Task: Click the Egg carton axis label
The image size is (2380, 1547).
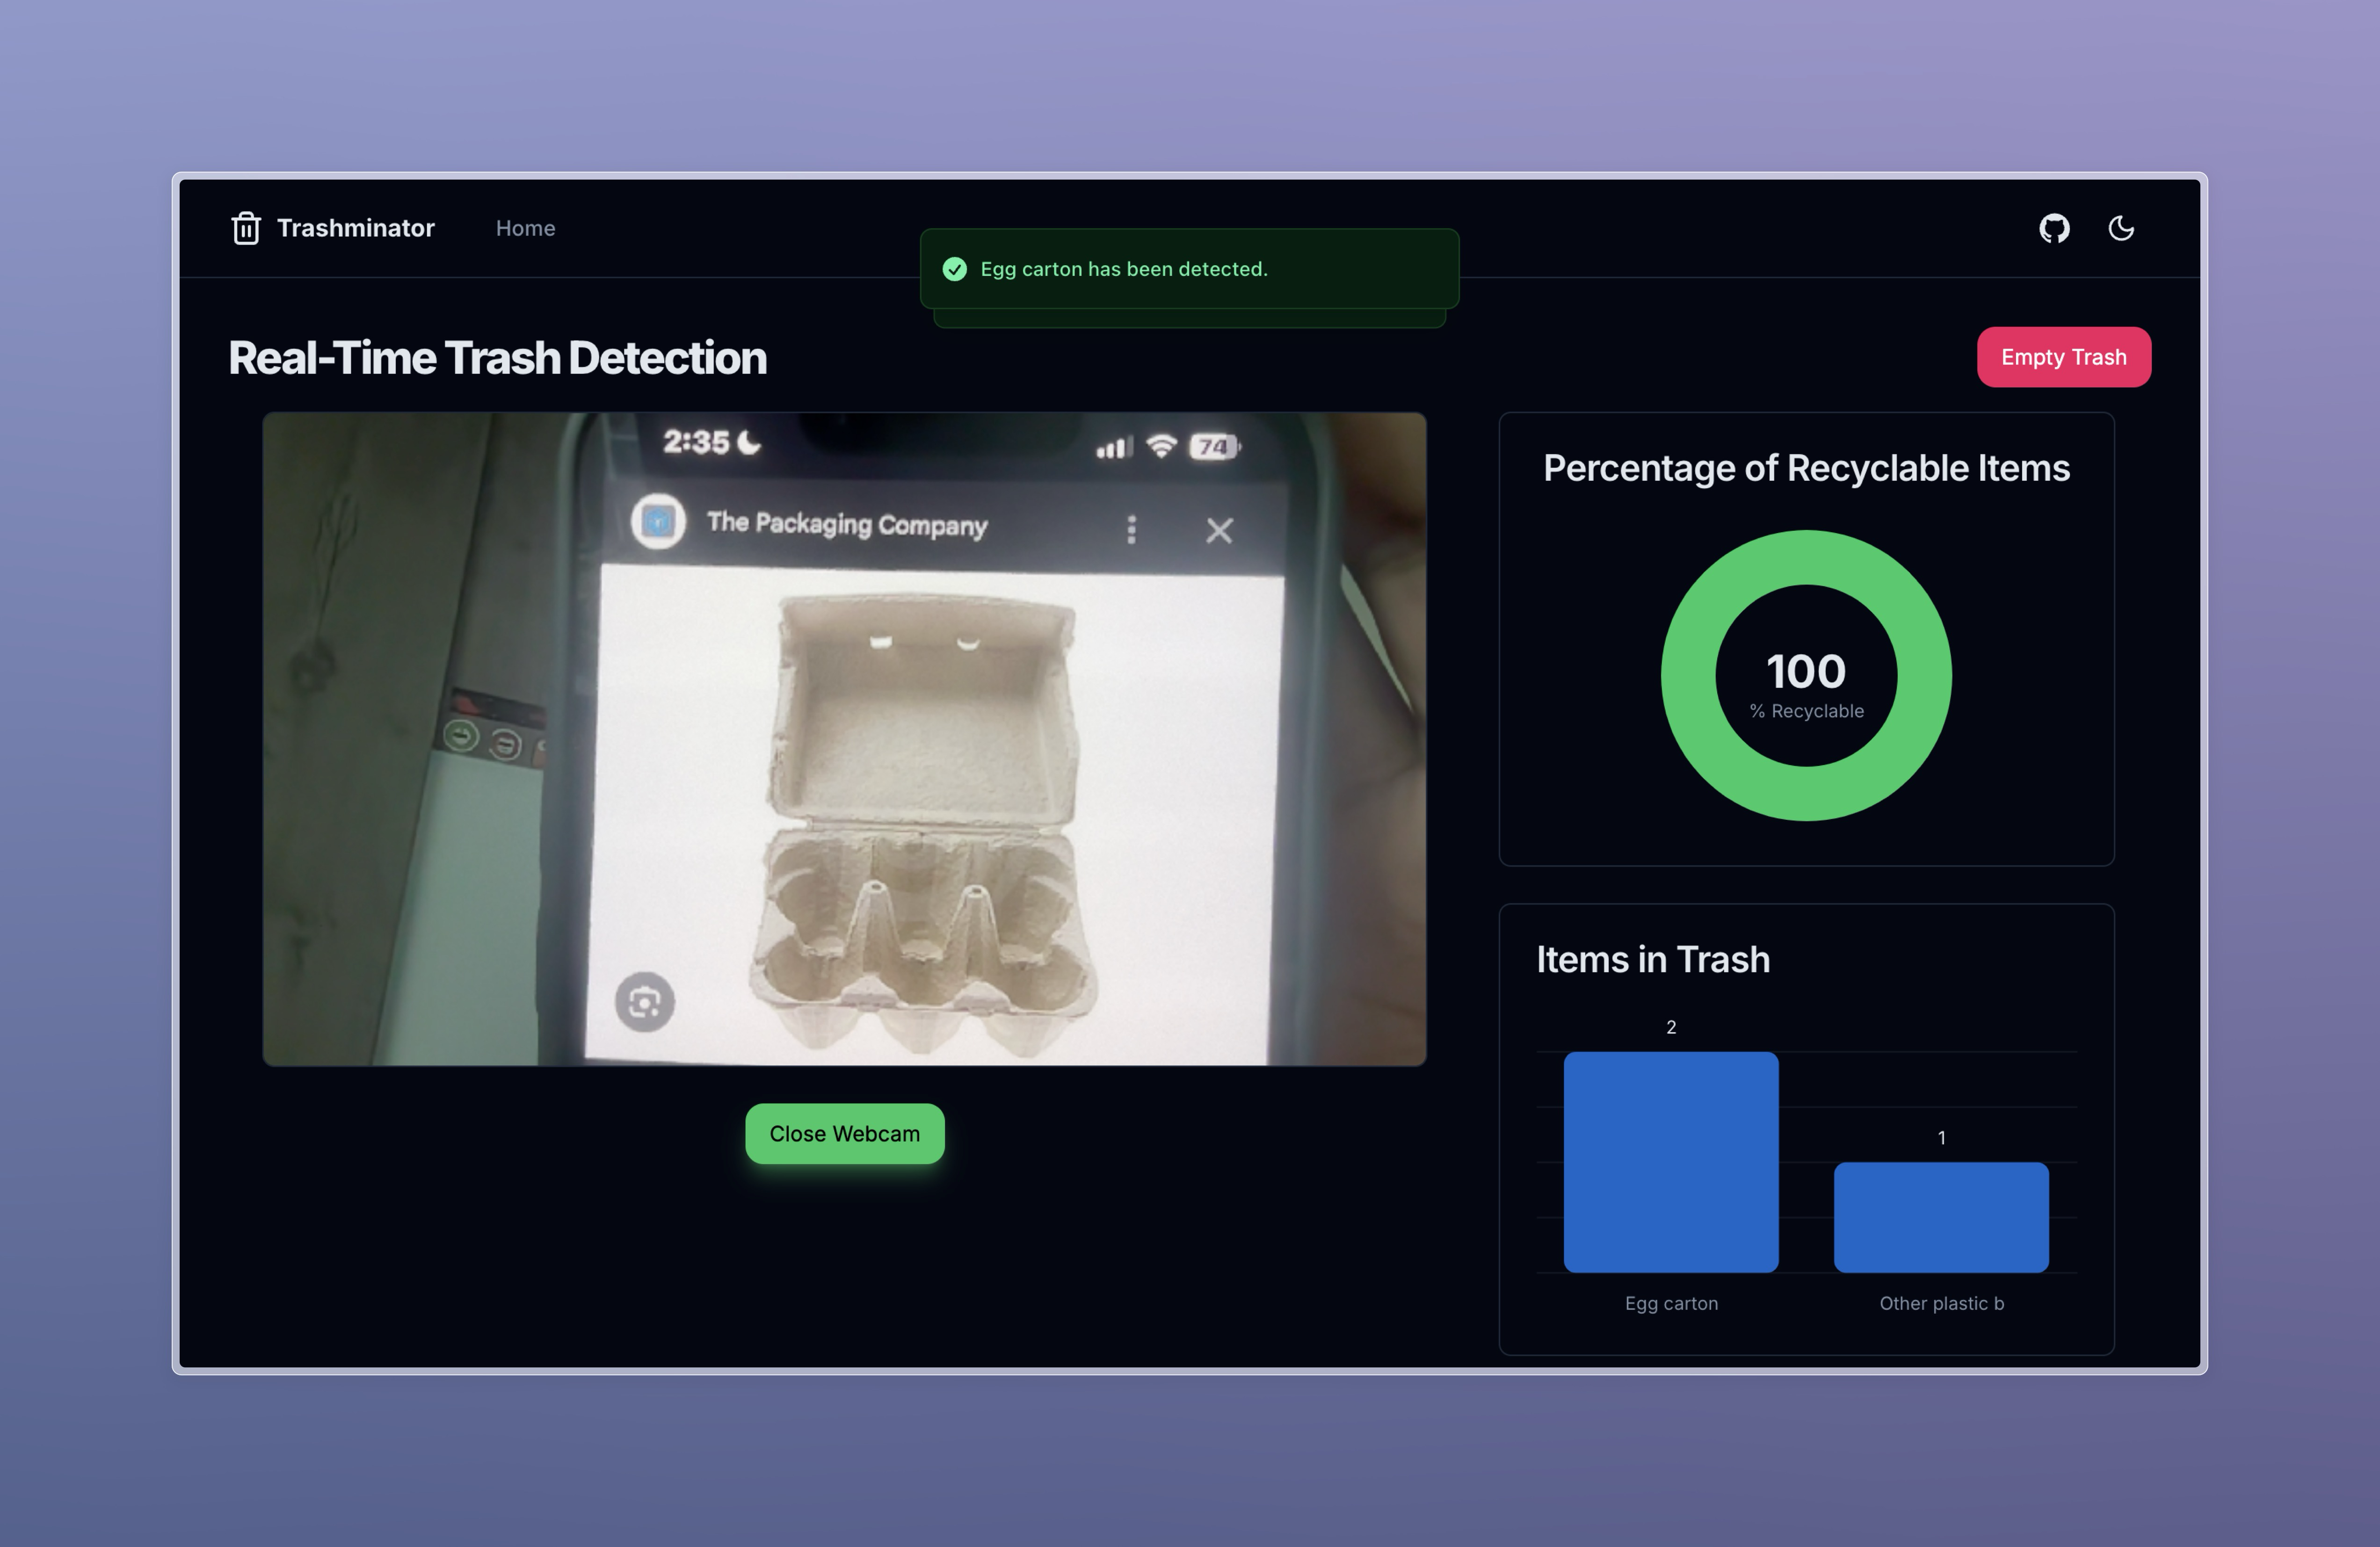Action: tap(1670, 1303)
